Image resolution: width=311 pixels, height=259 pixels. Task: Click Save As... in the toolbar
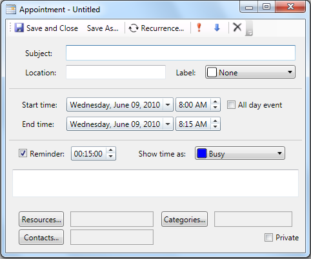103,28
